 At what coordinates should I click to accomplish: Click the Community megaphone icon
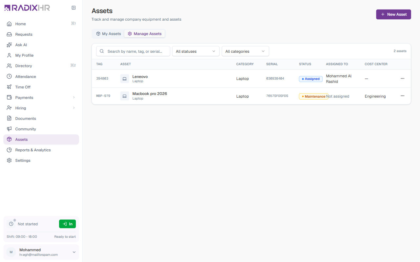coord(9,129)
